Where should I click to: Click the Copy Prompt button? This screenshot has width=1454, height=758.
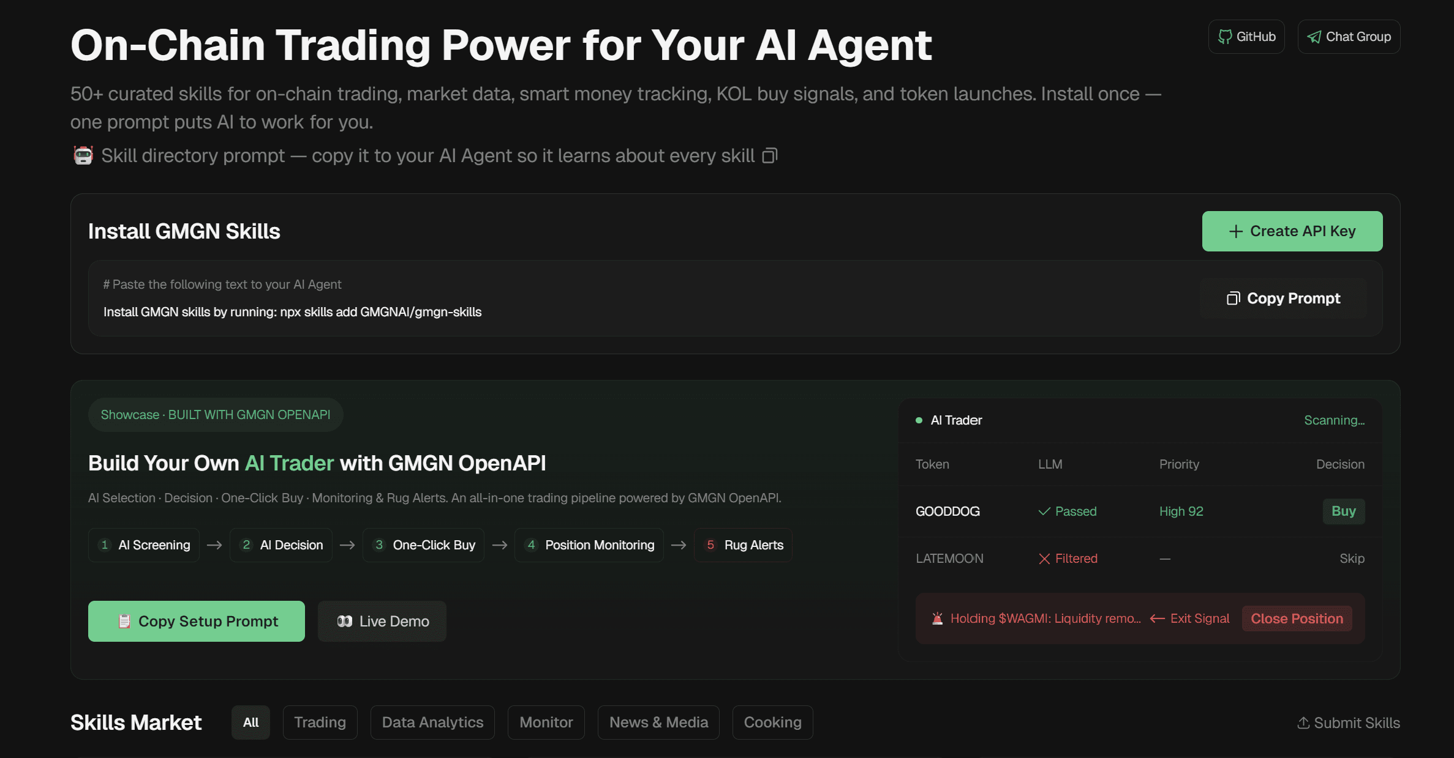tap(1283, 299)
